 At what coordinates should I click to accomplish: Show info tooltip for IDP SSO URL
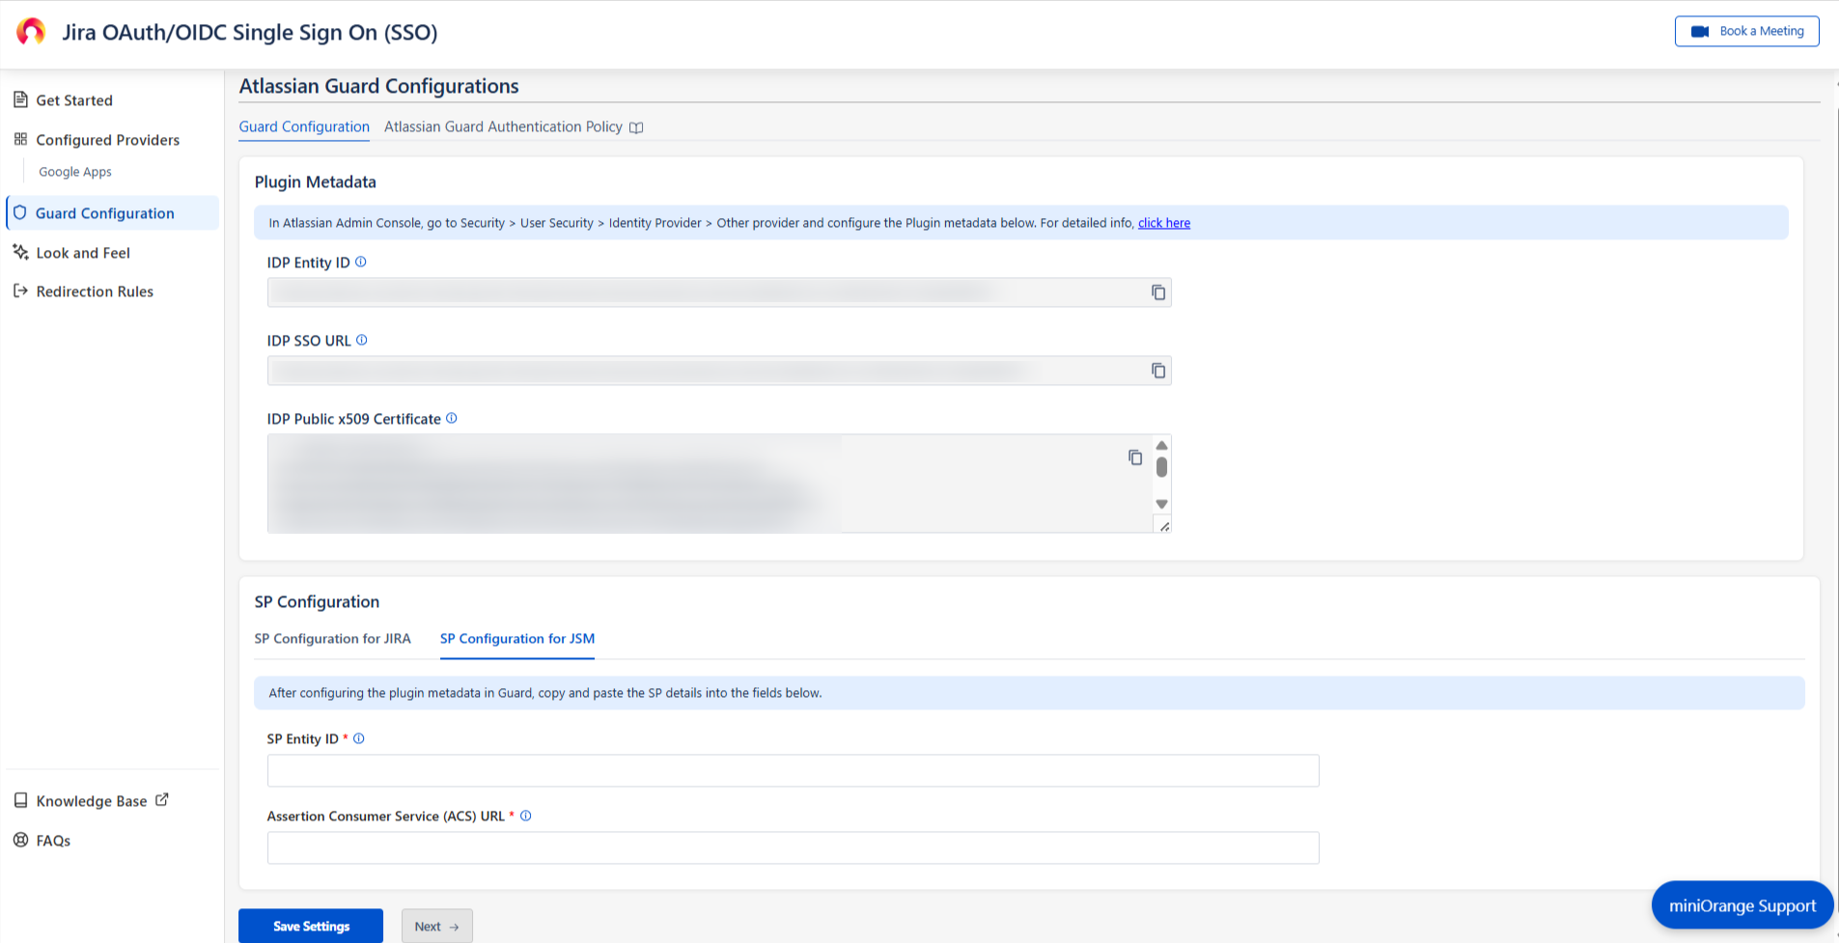click(x=362, y=340)
